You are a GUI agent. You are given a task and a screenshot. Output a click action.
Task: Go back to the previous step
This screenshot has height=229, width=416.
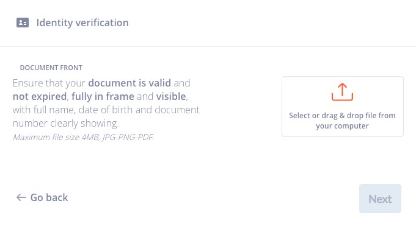(42, 197)
